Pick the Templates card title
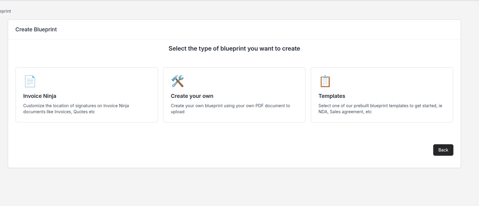Image resolution: width=479 pixels, height=206 pixels. click(332, 96)
